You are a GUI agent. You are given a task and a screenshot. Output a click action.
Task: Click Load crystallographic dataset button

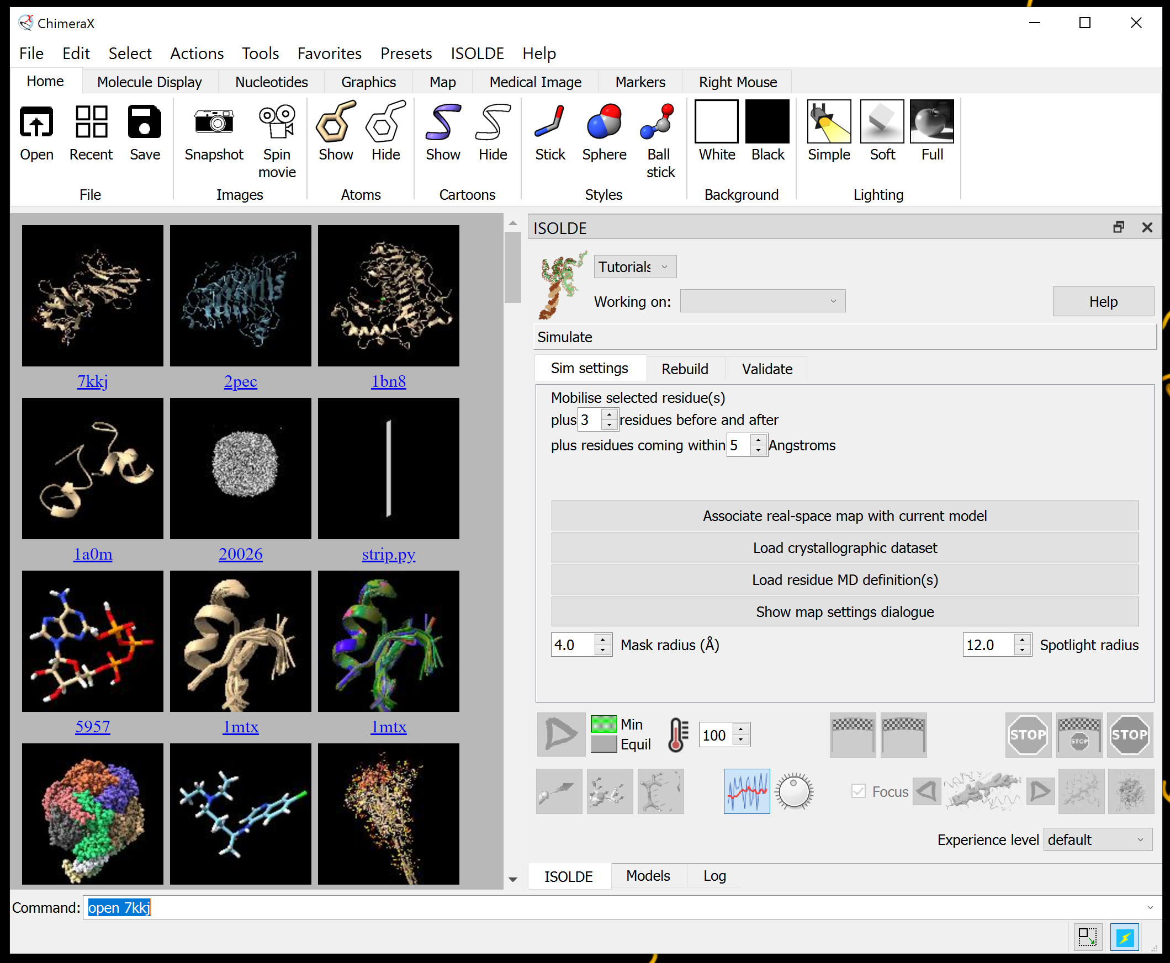[844, 547]
